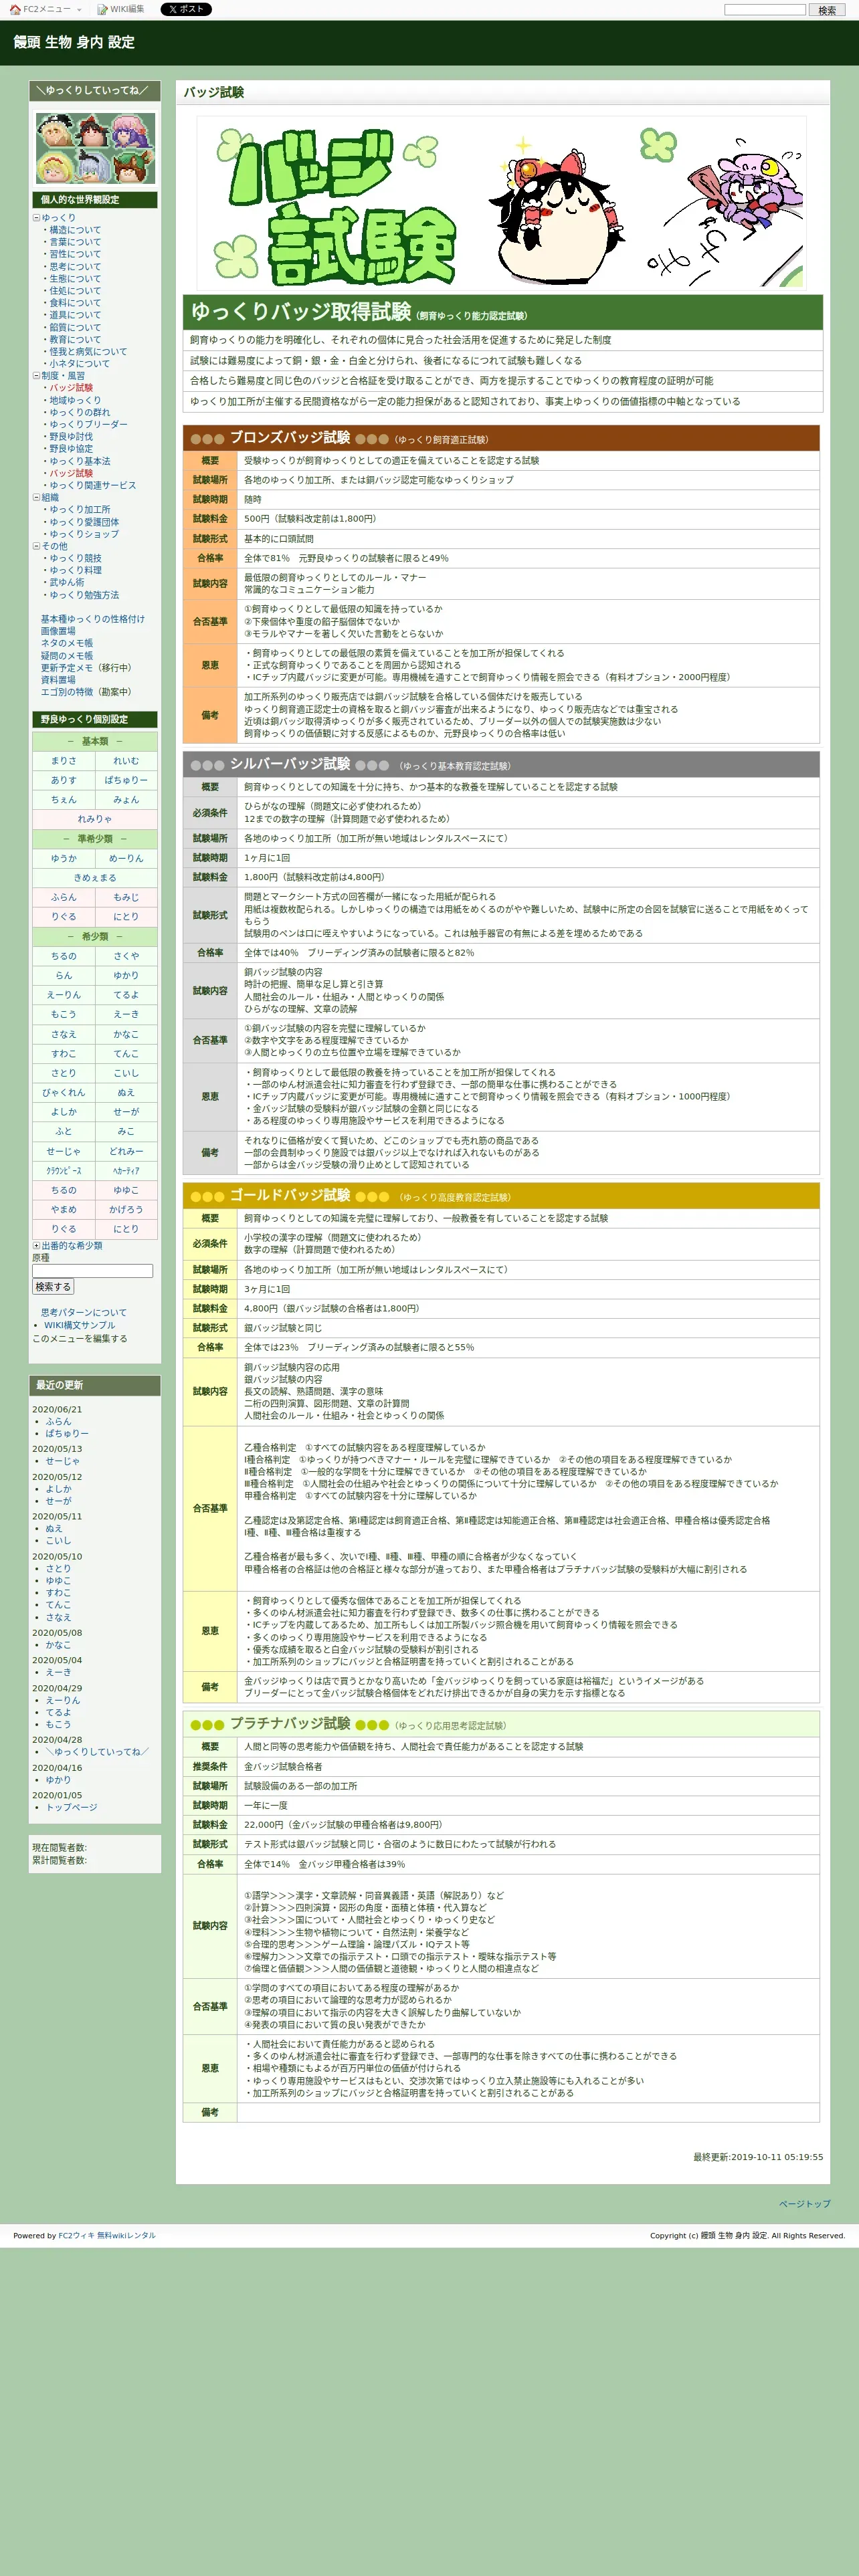
Task: Select びゃくれん in the 希少類 table
Action: point(63,1093)
